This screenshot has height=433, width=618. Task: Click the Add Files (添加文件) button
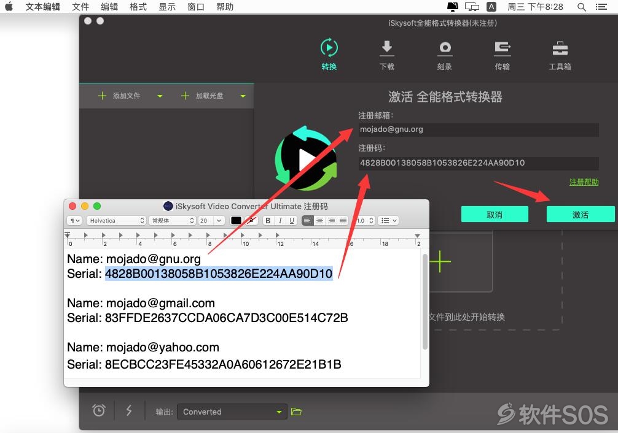pos(119,96)
